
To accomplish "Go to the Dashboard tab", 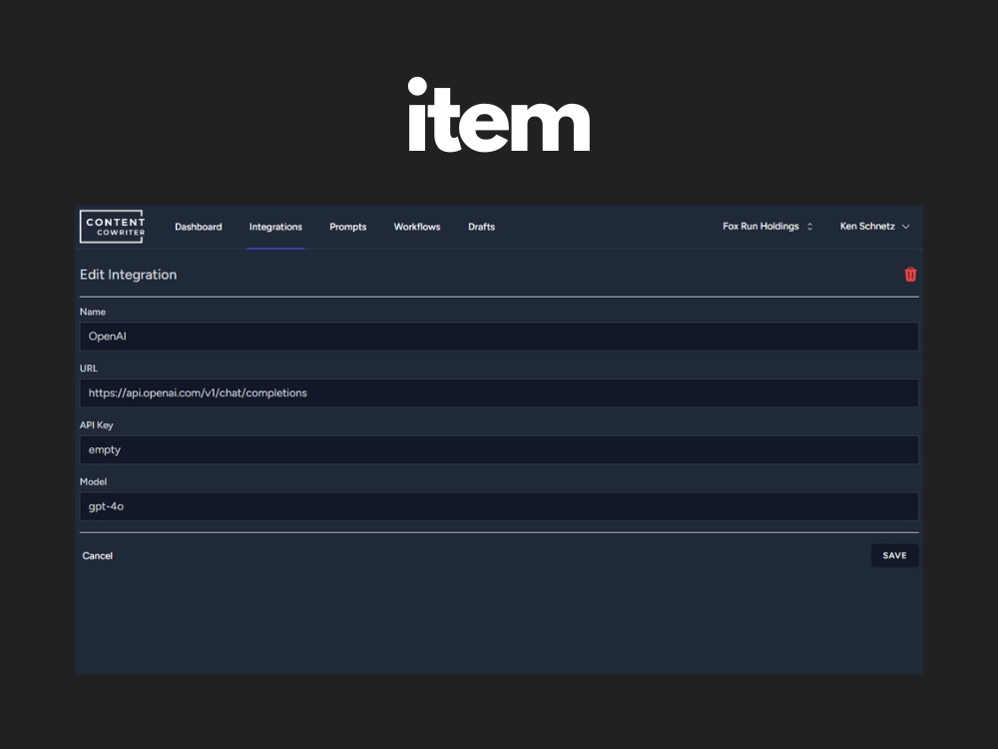I will pyautogui.click(x=199, y=227).
